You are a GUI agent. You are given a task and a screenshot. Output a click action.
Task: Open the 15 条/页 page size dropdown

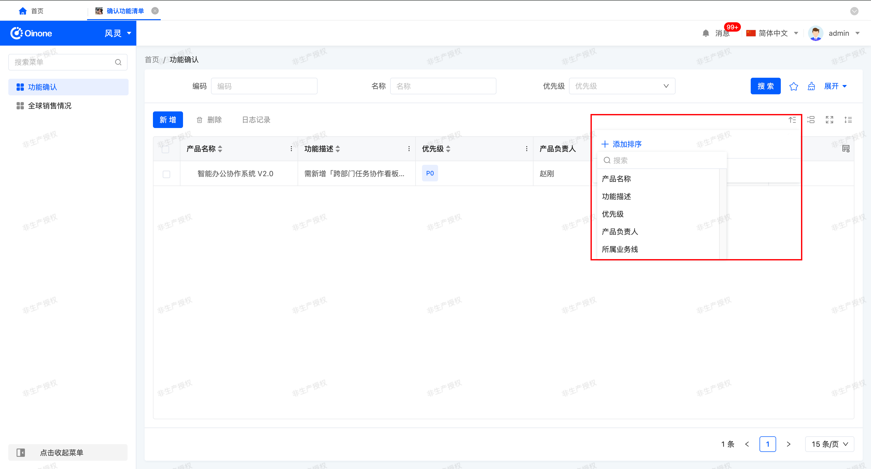(x=830, y=444)
